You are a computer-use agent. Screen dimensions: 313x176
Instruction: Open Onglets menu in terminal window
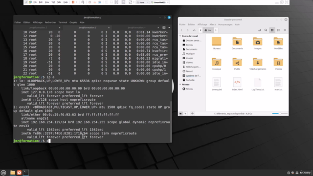click(73, 22)
